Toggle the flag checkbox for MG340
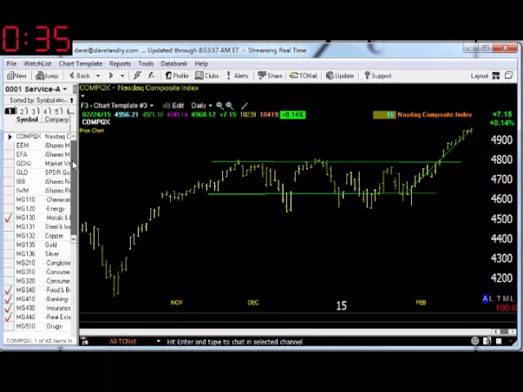Viewport: 523px width, 392px height. [9, 290]
